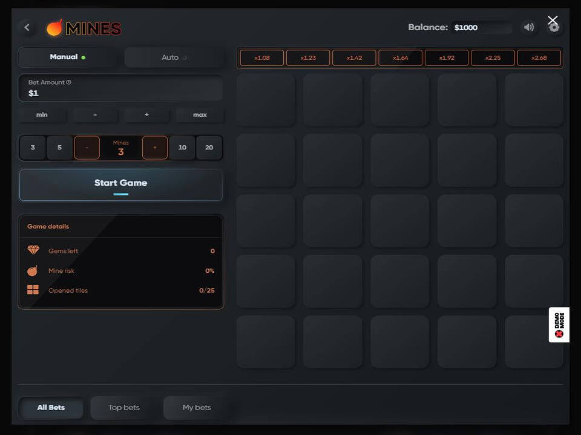Mute sound with the speaker icon
Screen dimensions: 581x435
pos(529,27)
